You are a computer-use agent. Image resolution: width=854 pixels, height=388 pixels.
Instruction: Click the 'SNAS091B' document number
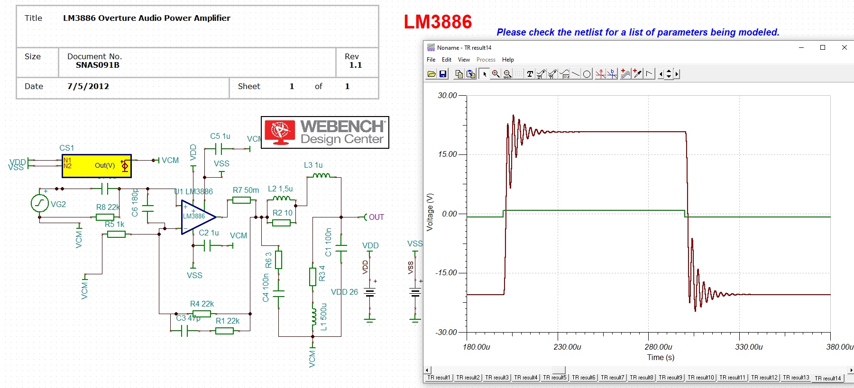coord(98,65)
